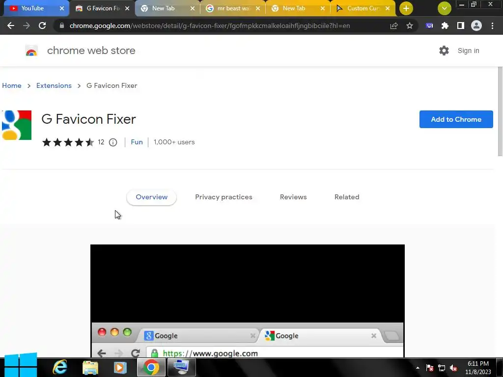Screen dimensions: 503x377
Task: Open the purple extension icon in toolbar
Action: [429, 26]
